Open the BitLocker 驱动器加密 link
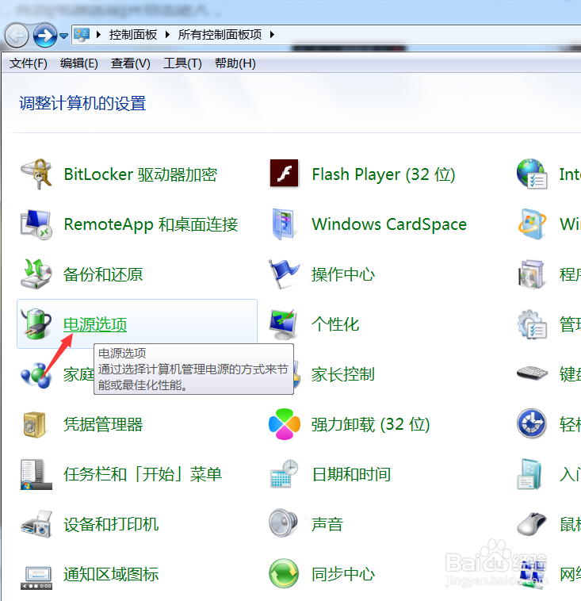Screen dimensions: 581x601 (140, 174)
